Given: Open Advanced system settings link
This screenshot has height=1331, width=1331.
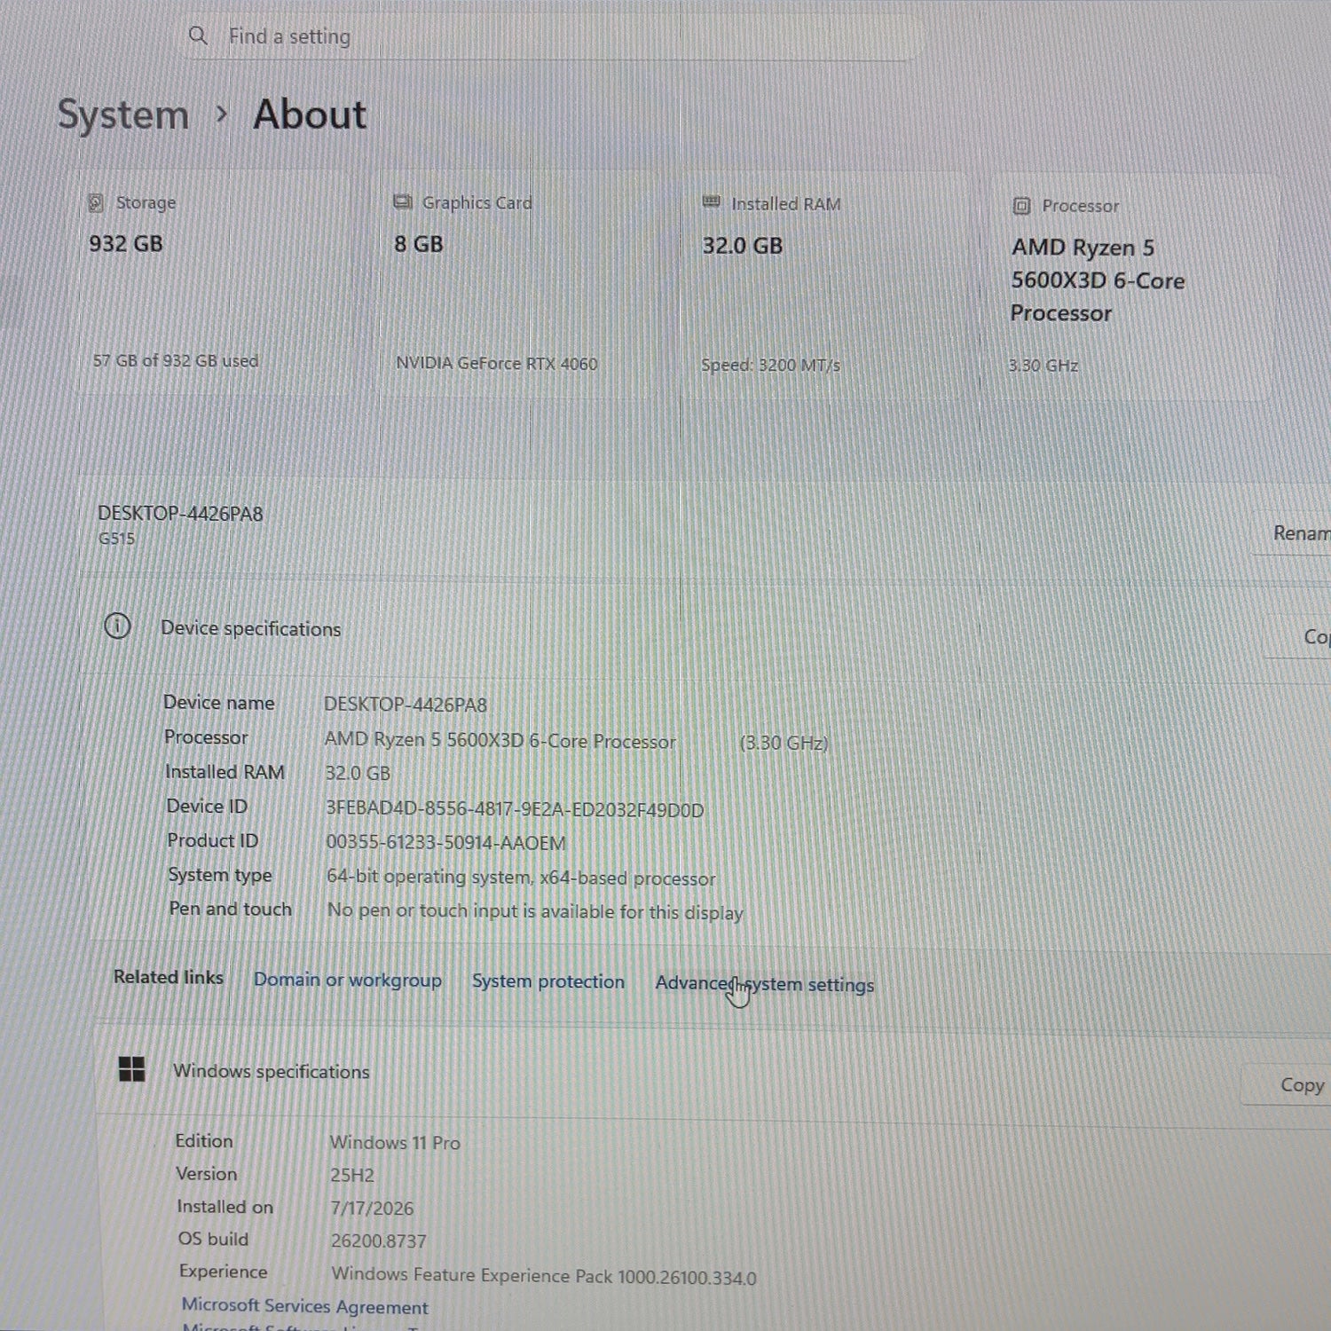Looking at the screenshot, I should 765,984.
